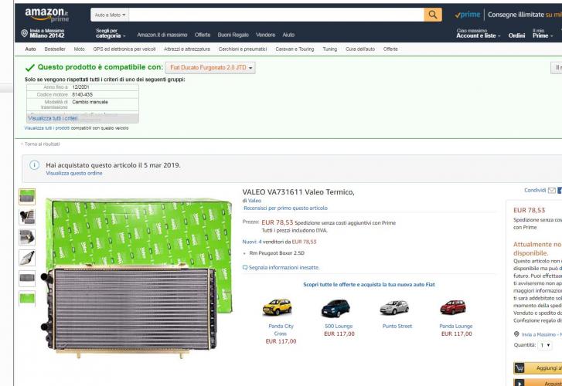Screen dimensions: 562x386
Task: Click Segnala informazioni inesatte link
Action: (284, 267)
